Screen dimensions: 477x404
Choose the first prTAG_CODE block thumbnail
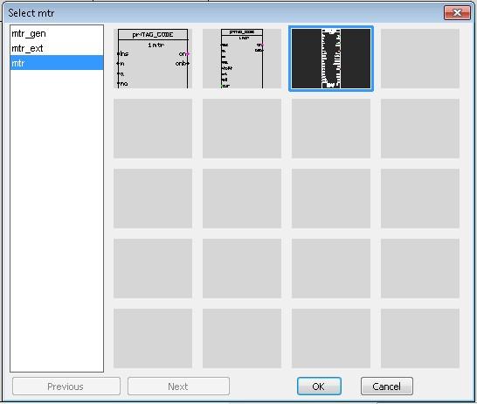coord(153,59)
